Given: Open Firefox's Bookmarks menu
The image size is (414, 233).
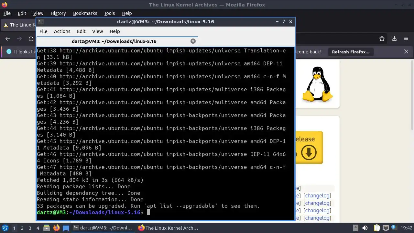Looking at the screenshot, I should tap(85, 13).
